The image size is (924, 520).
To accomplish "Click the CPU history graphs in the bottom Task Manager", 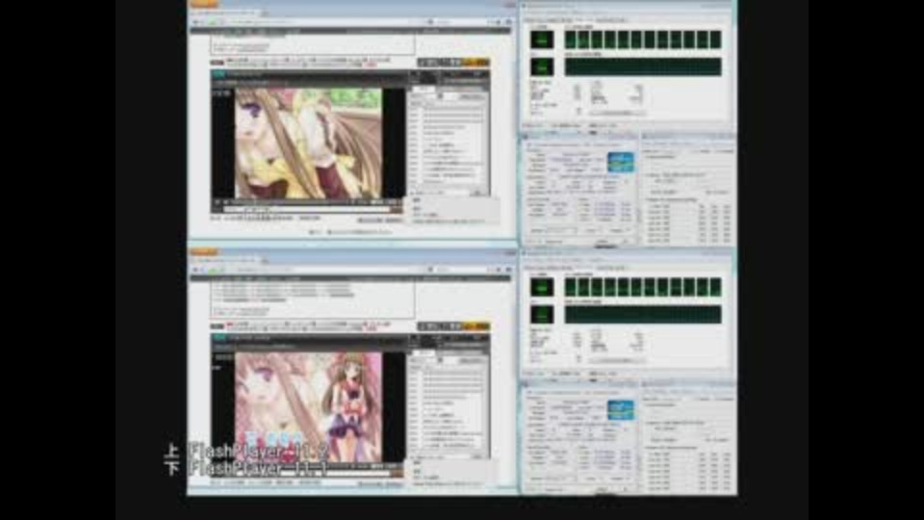I will (643, 287).
